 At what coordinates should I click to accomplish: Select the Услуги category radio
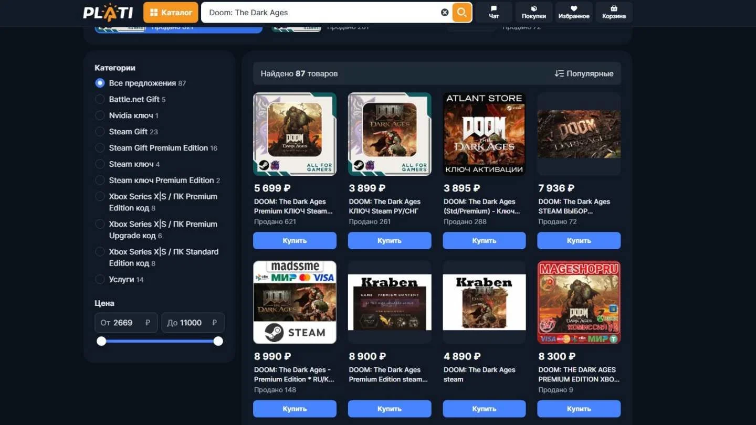[x=100, y=280]
